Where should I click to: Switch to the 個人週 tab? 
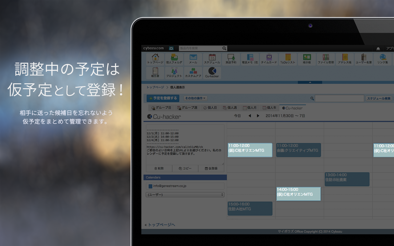coord(230,108)
